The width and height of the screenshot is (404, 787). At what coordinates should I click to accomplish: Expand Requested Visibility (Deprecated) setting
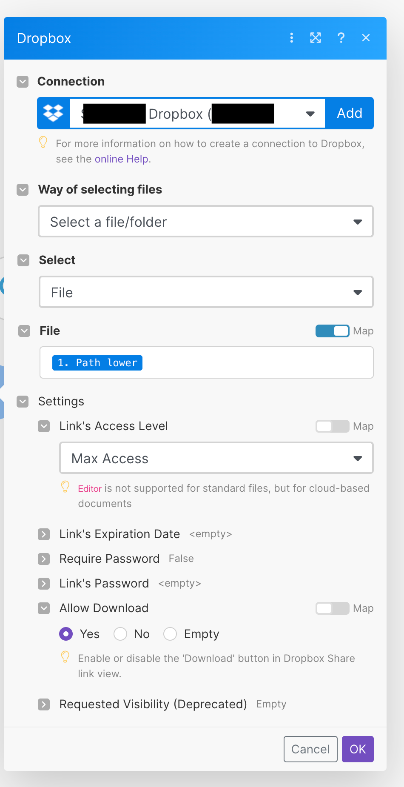click(x=44, y=704)
